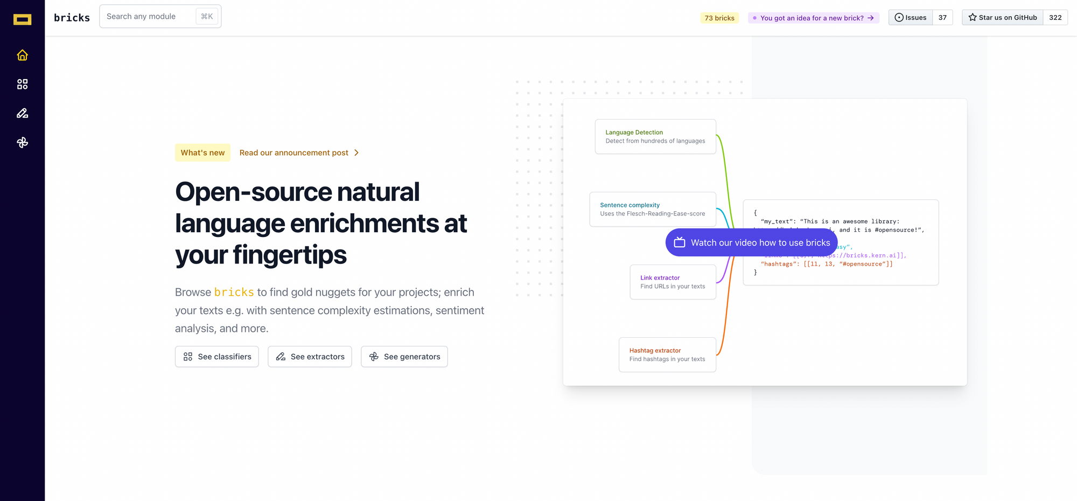This screenshot has width=1077, height=501.
Task: Click the hashtags line in JSON output
Action: tap(827, 264)
